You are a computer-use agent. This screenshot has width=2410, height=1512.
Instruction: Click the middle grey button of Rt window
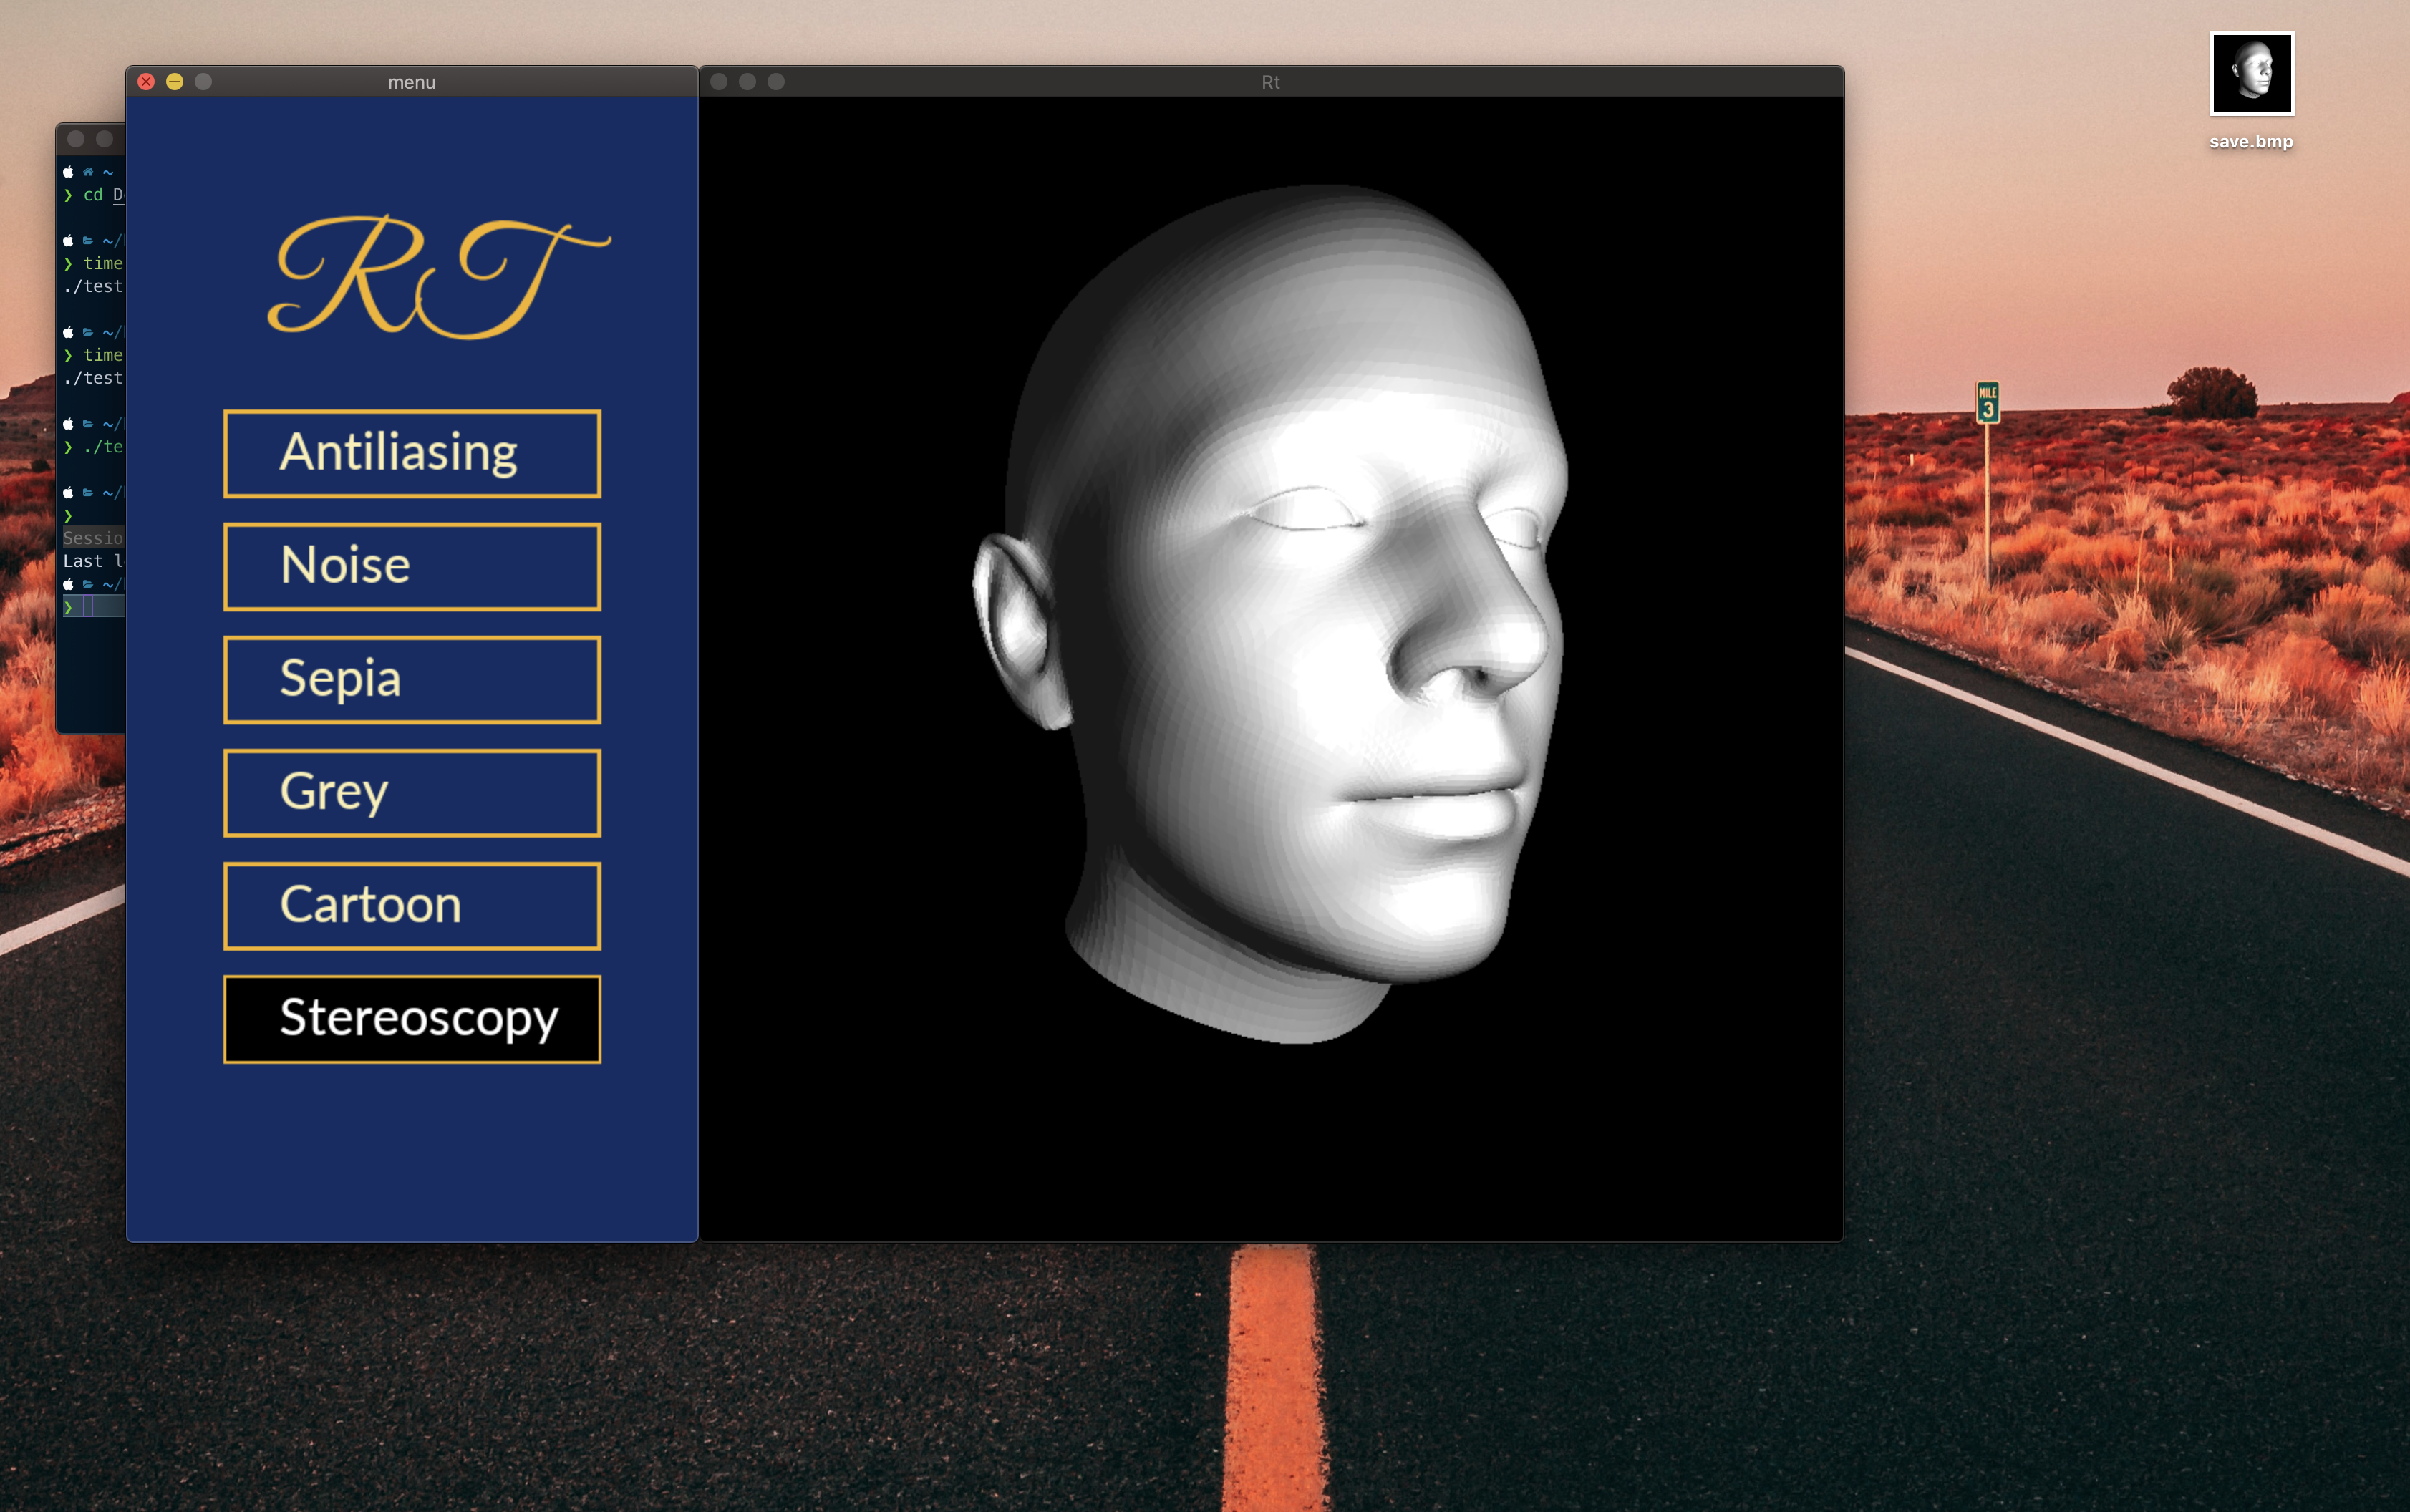click(747, 82)
